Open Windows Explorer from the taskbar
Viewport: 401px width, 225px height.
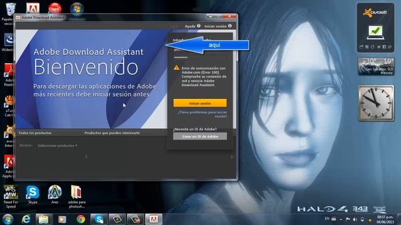pos(44,219)
